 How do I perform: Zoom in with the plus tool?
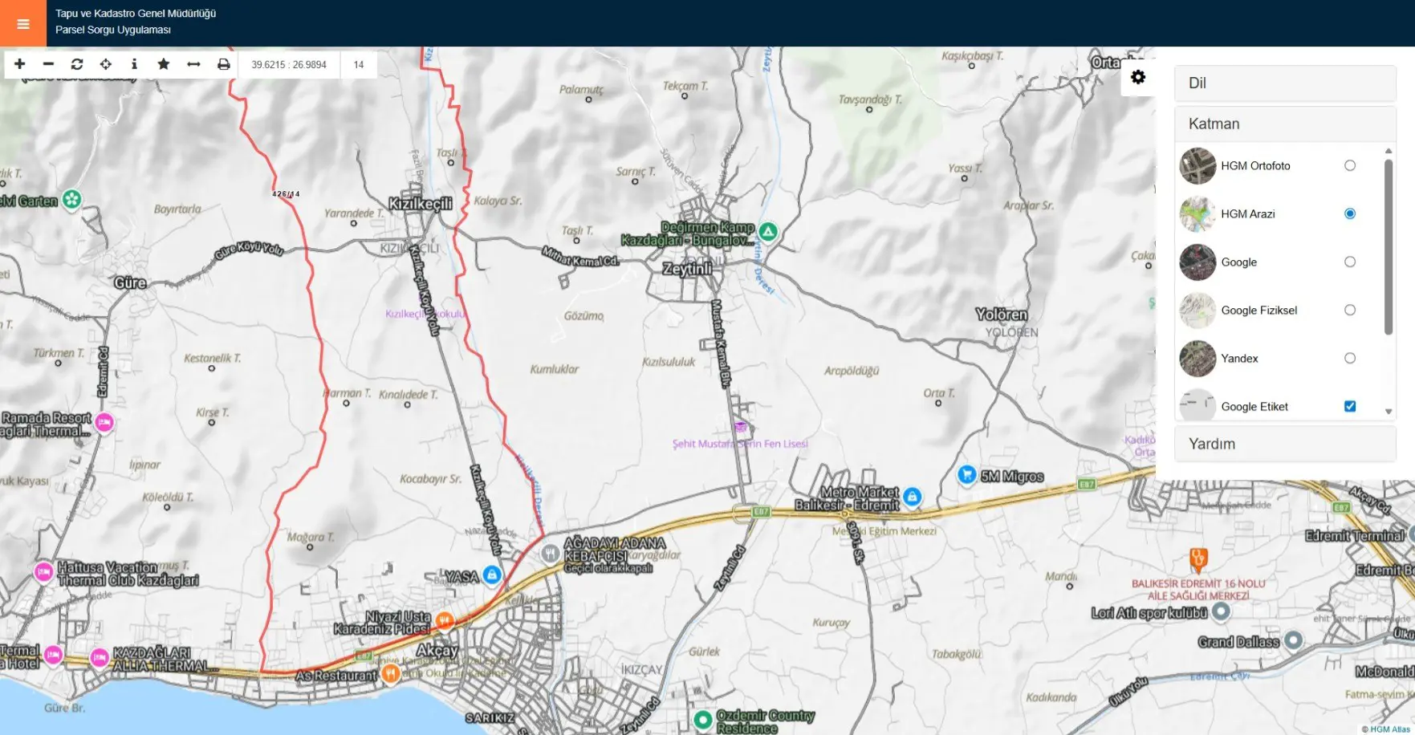(x=20, y=64)
